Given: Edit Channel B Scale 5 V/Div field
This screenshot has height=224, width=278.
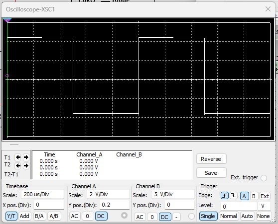Looking at the screenshot, I should 173,194.
